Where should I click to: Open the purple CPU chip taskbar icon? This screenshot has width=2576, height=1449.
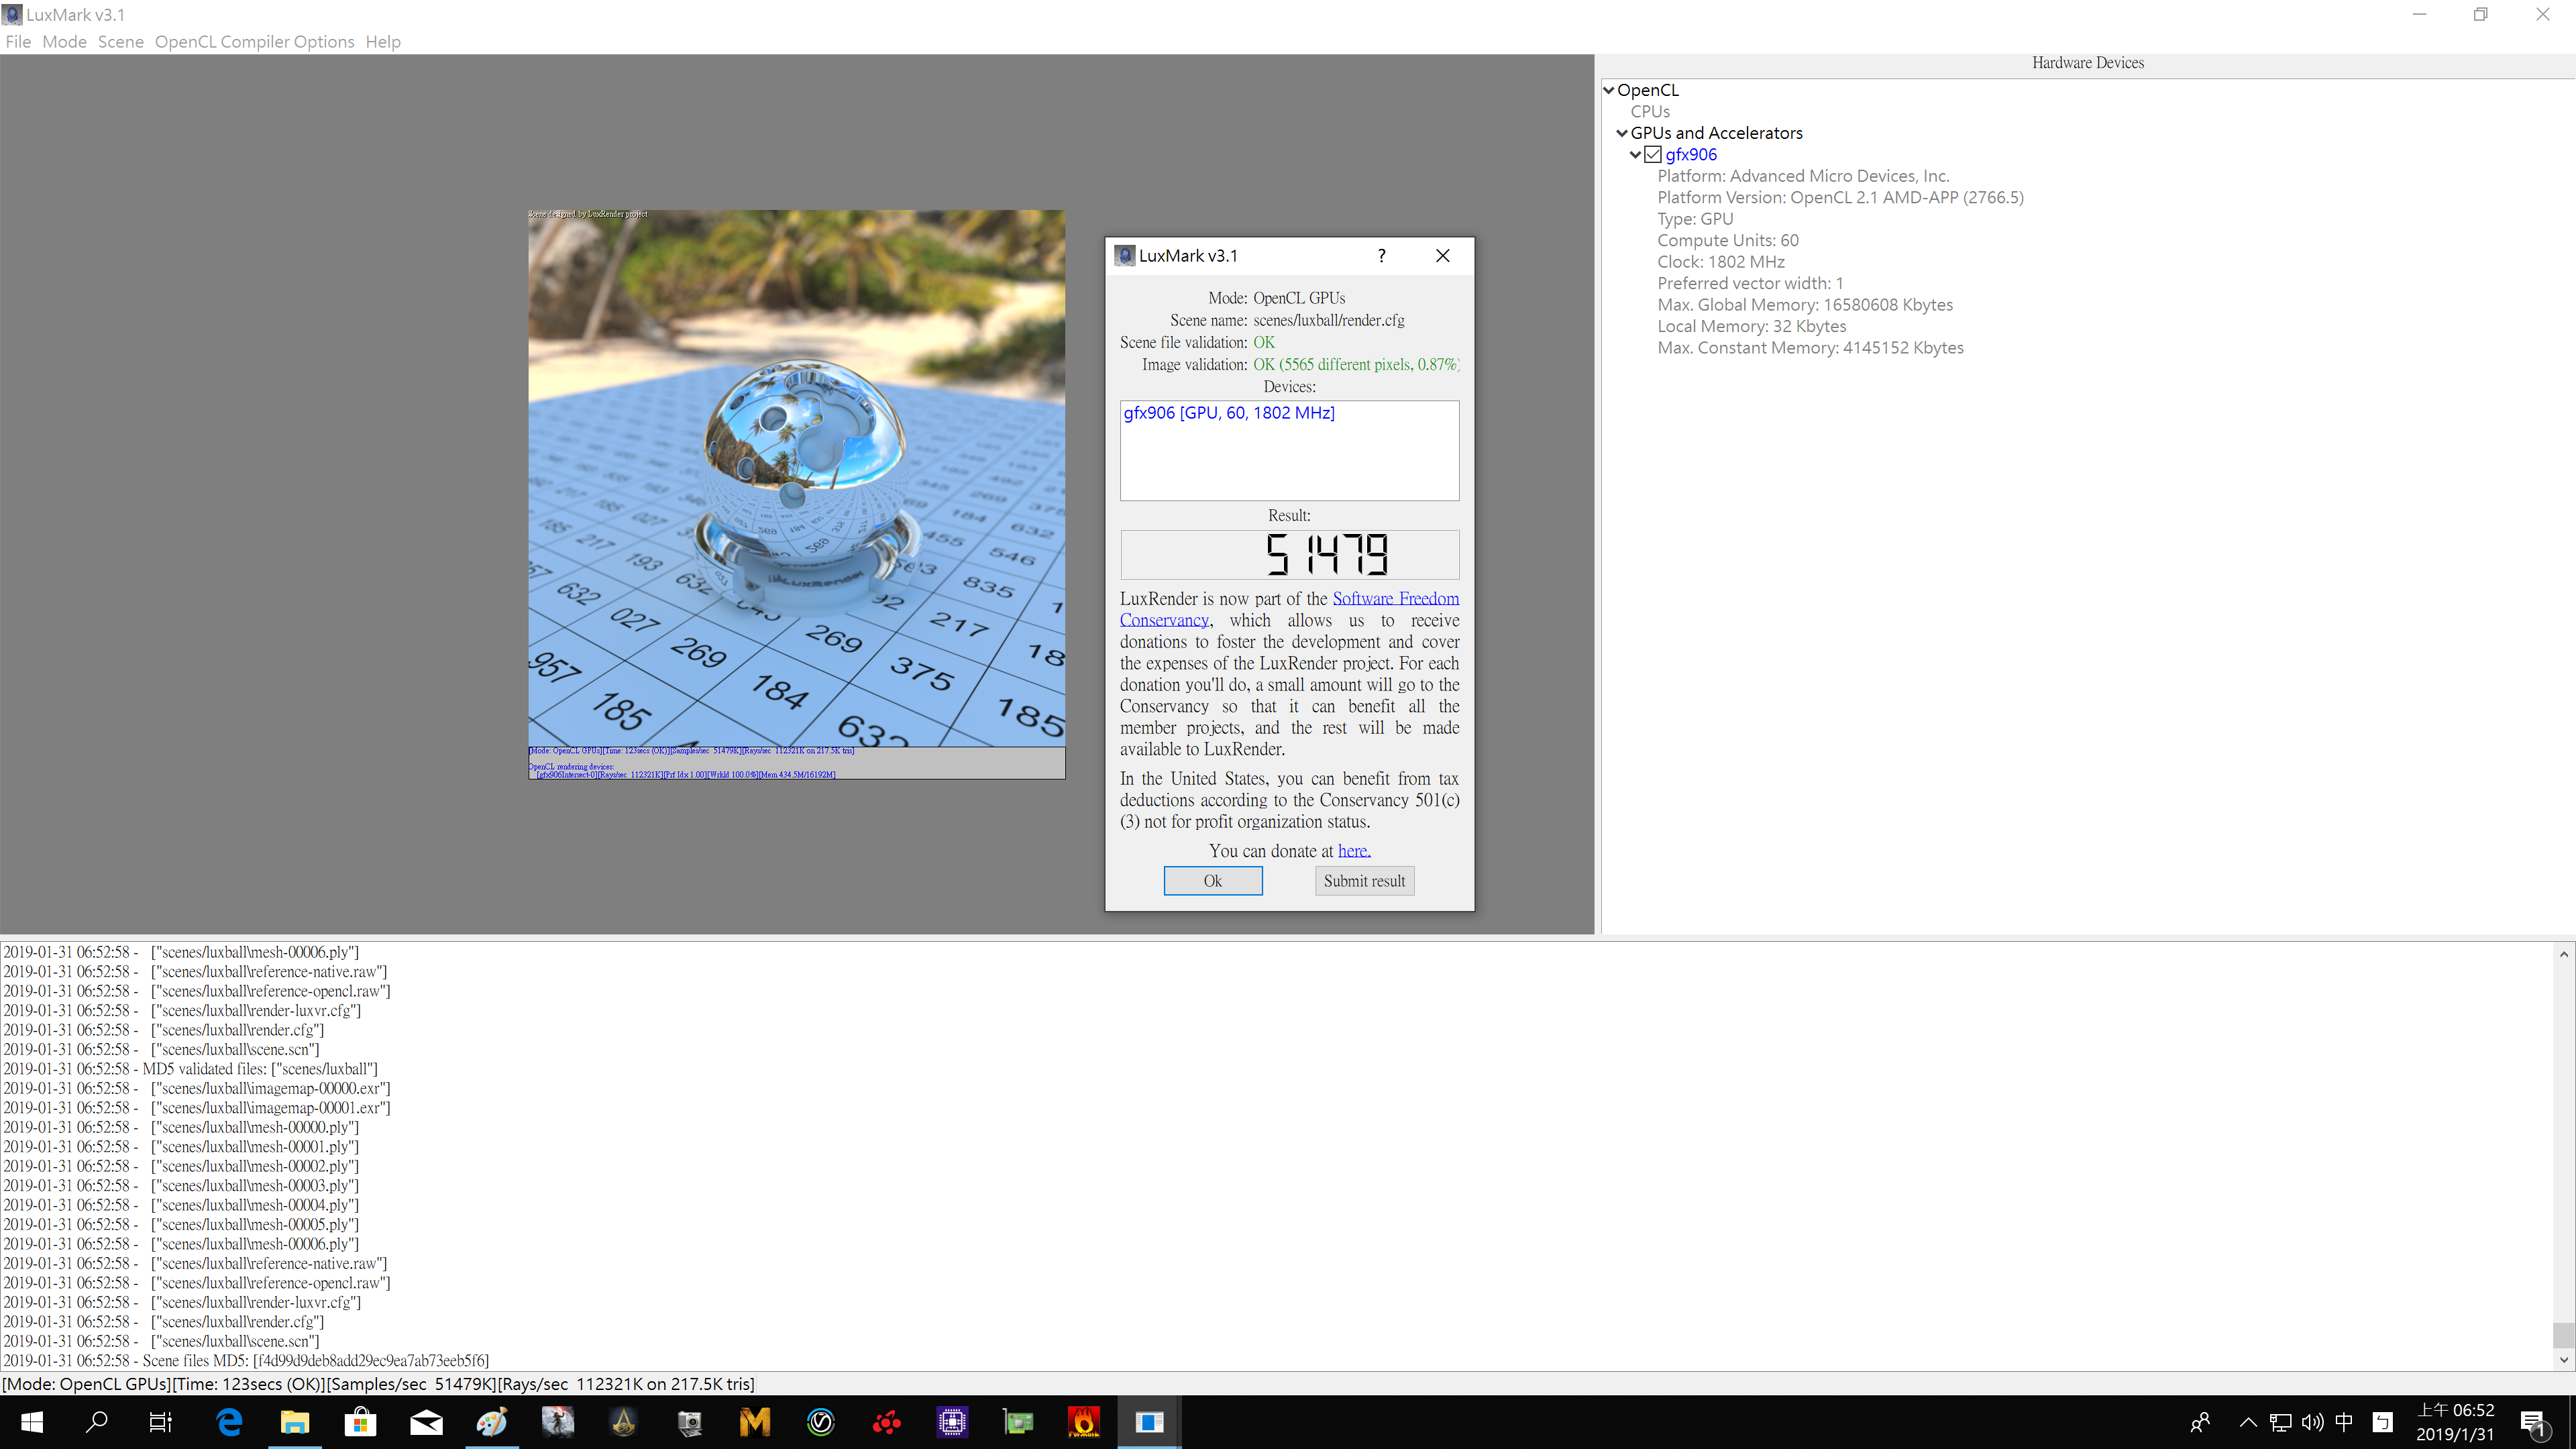point(952,1422)
